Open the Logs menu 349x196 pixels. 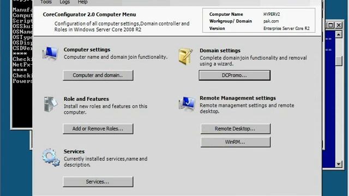pos(64,2)
